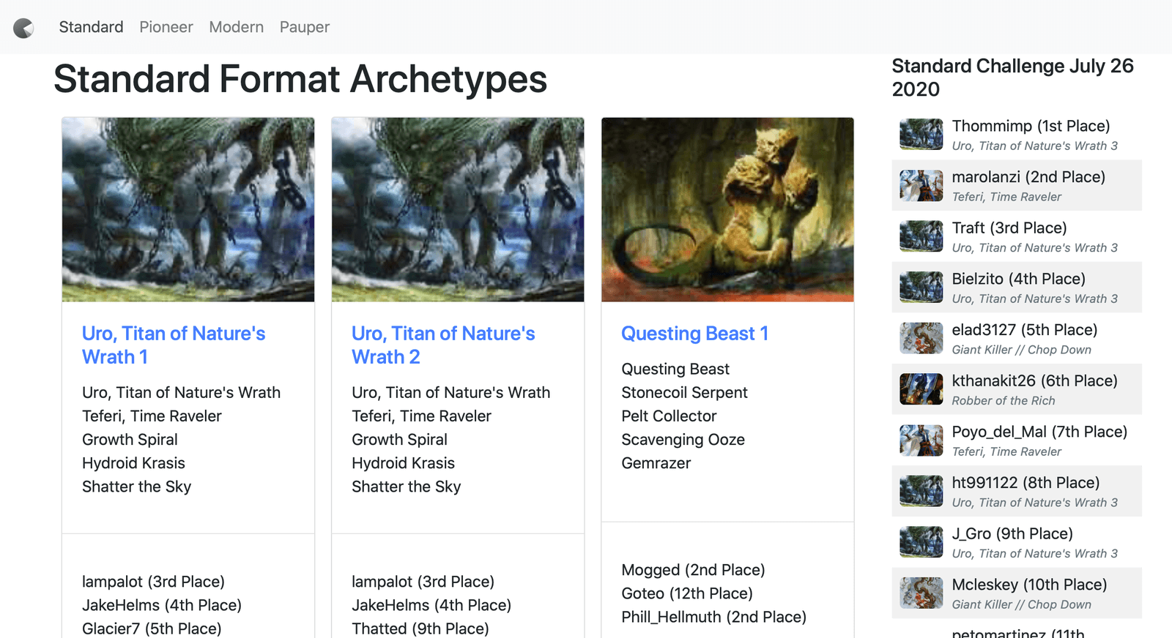Open Traft's 3rd Place decklist
Image resolution: width=1172 pixels, height=638 pixels.
tap(1009, 228)
